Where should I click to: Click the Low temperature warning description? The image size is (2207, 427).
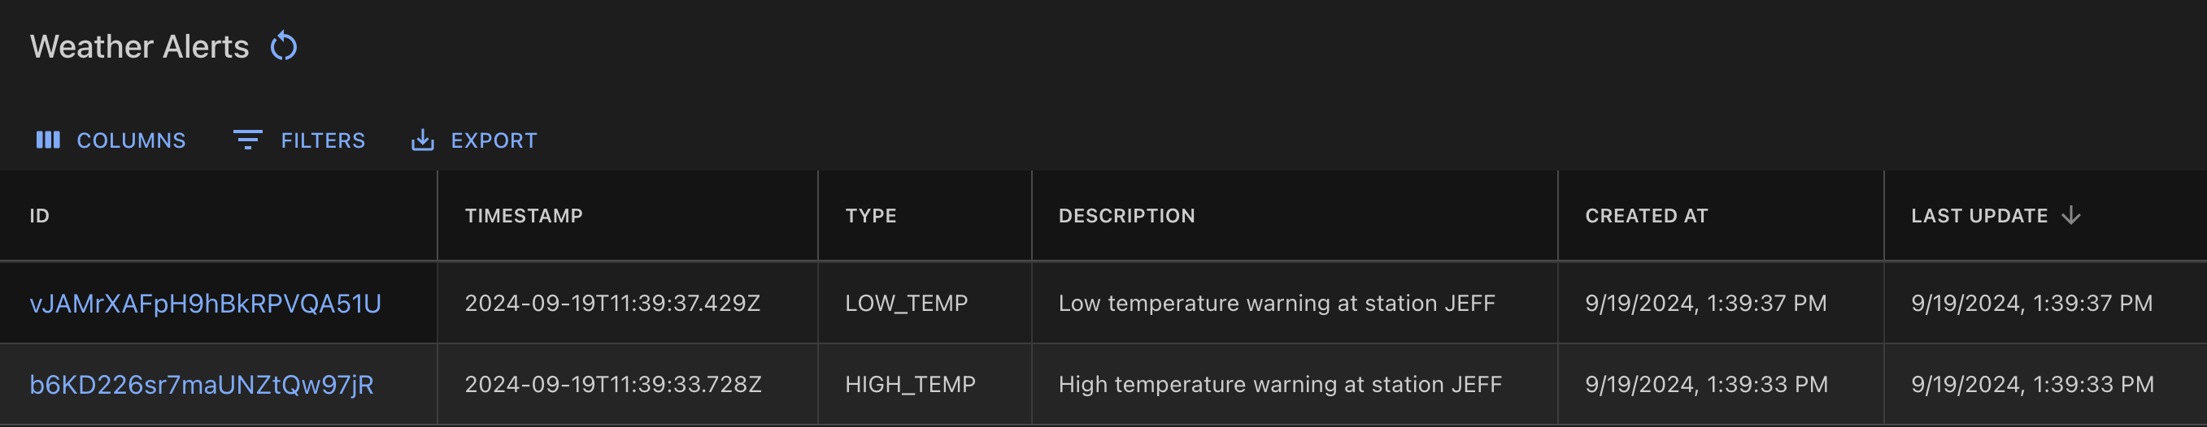(1277, 303)
